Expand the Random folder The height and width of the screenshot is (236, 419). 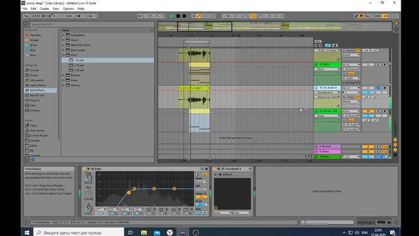(x=64, y=75)
